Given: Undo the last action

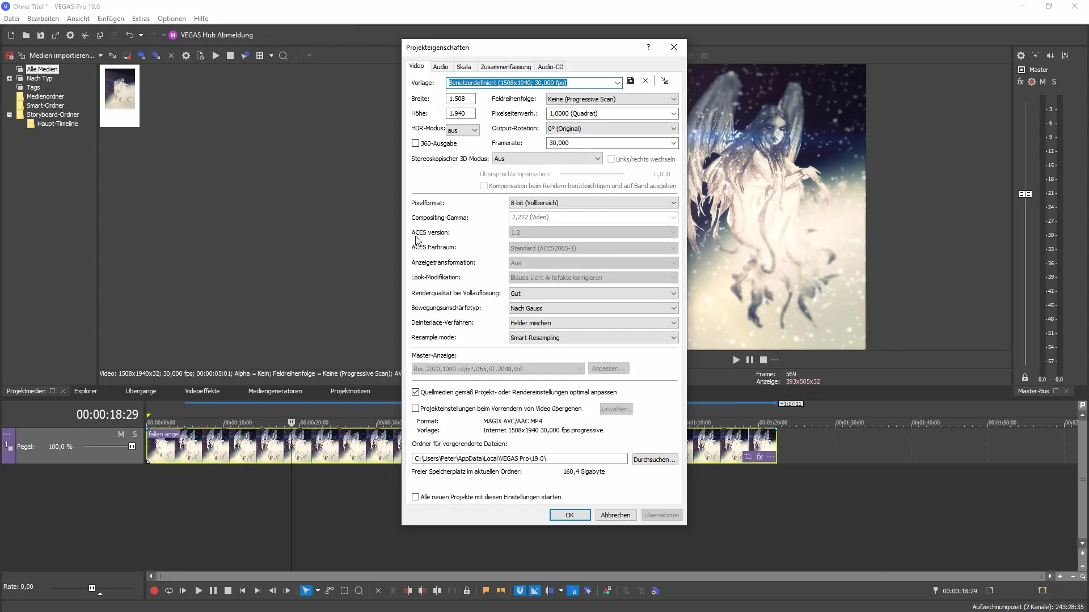Looking at the screenshot, I should point(129,35).
